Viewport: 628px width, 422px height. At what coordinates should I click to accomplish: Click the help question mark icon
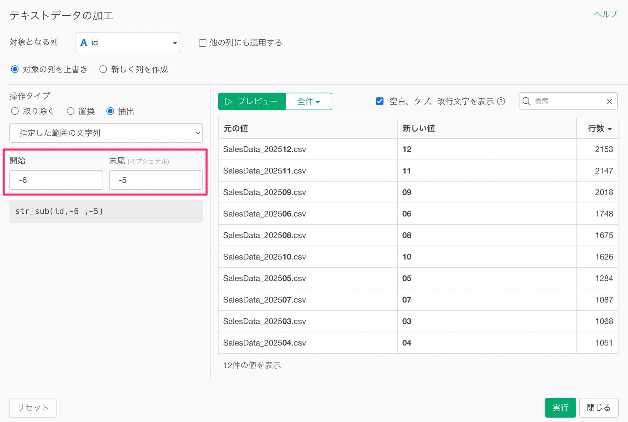coord(501,101)
